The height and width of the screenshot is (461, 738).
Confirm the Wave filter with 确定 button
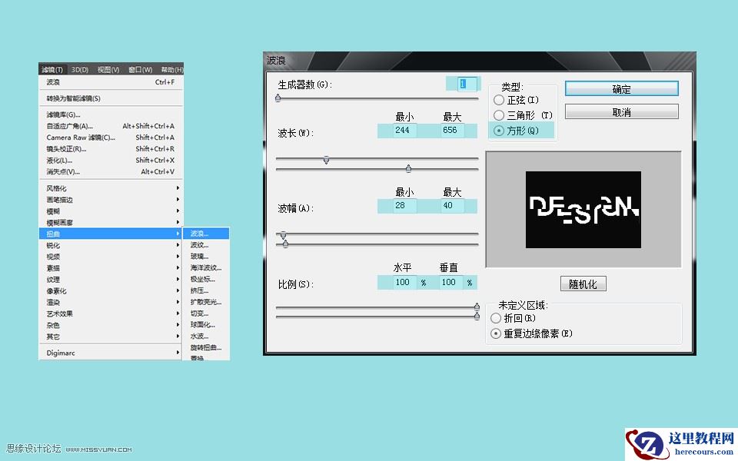[621, 88]
